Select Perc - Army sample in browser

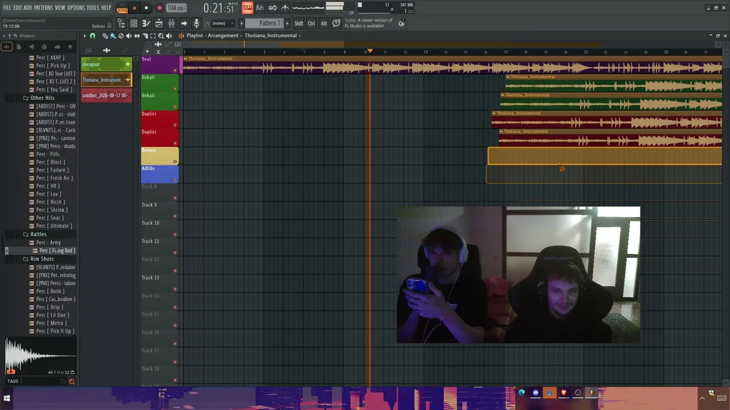[48, 243]
